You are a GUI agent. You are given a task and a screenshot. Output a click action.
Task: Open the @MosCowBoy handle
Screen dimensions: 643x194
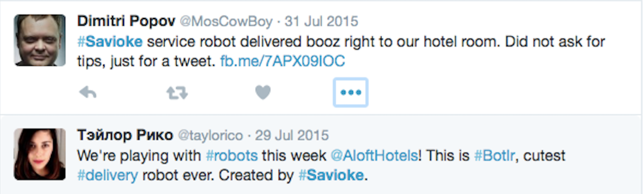(226, 21)
